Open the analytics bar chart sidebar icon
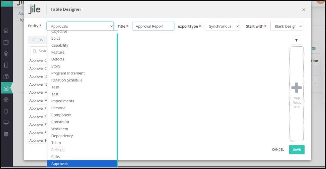 [6, 88]
